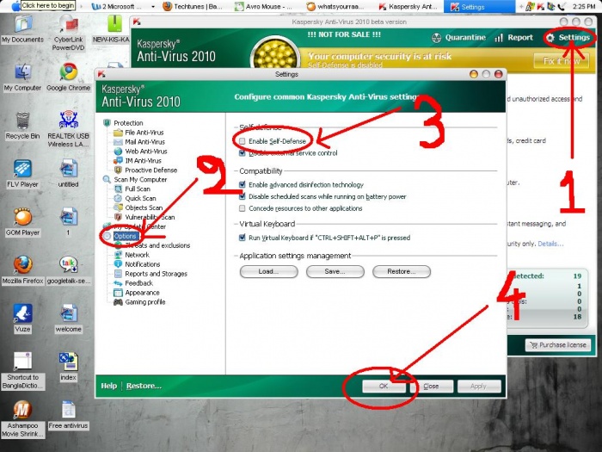This screenshot has width=602, height=452.
Task: Select the Scan My Computer tree node
Action: point(140,179)
